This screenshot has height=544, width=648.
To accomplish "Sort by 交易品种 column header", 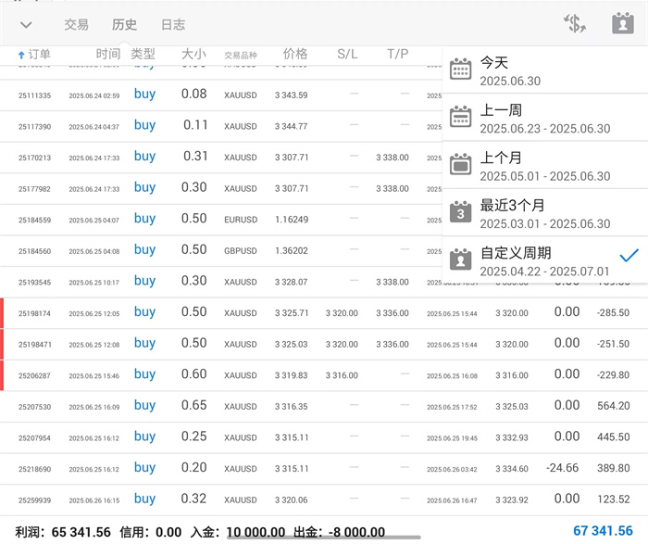I will click(x=241, y=55).
